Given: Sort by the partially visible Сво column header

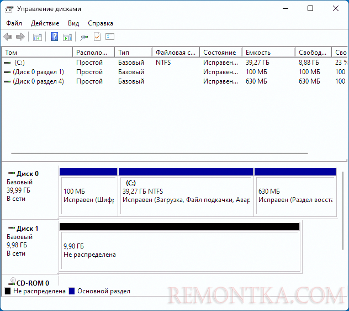Looking at the screenshot, I should [x=340, y=53].
